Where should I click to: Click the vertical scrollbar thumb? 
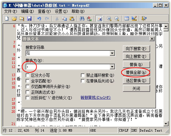[166, 30]
